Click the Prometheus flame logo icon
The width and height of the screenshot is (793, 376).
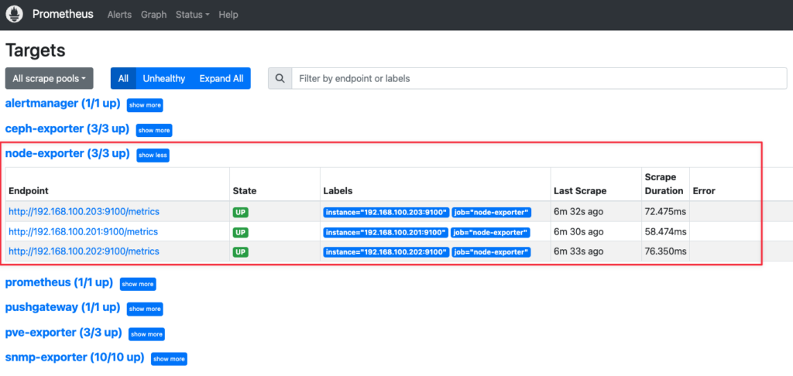[x=14, y=14]
